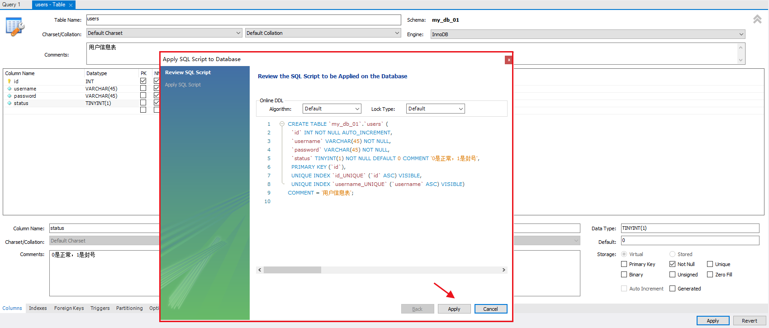Open the Columns bottom tab

point(12,308)
